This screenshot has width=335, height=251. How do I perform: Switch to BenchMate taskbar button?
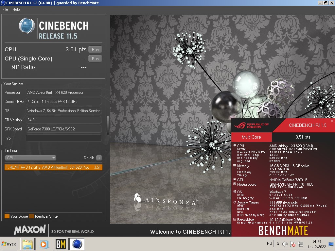[x=61, y=244]
